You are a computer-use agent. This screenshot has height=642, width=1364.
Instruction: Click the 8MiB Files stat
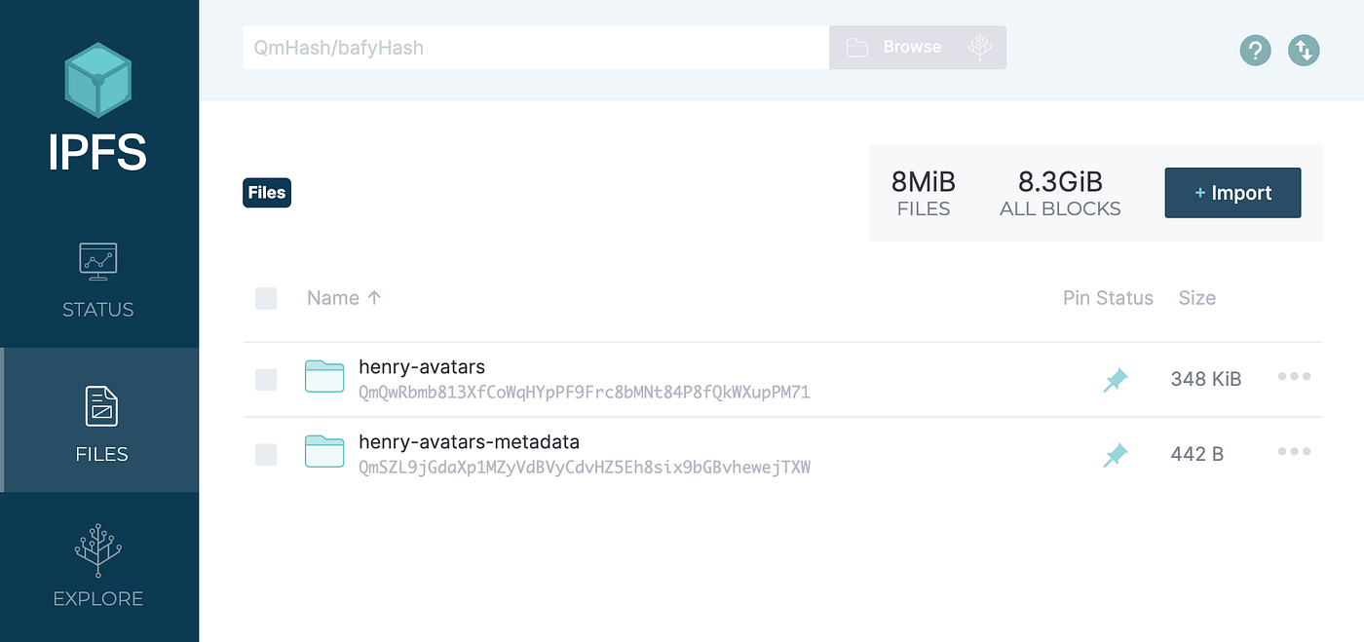click(x=924, y=193)
